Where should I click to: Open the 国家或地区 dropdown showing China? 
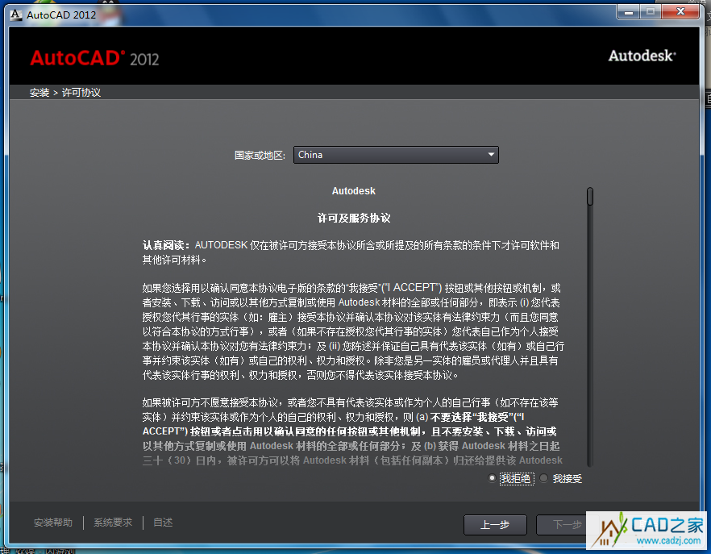pyautogui.click(x=396, y=155)
